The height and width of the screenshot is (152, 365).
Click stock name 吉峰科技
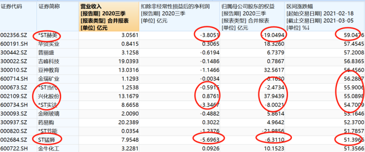tap(49, 62)
